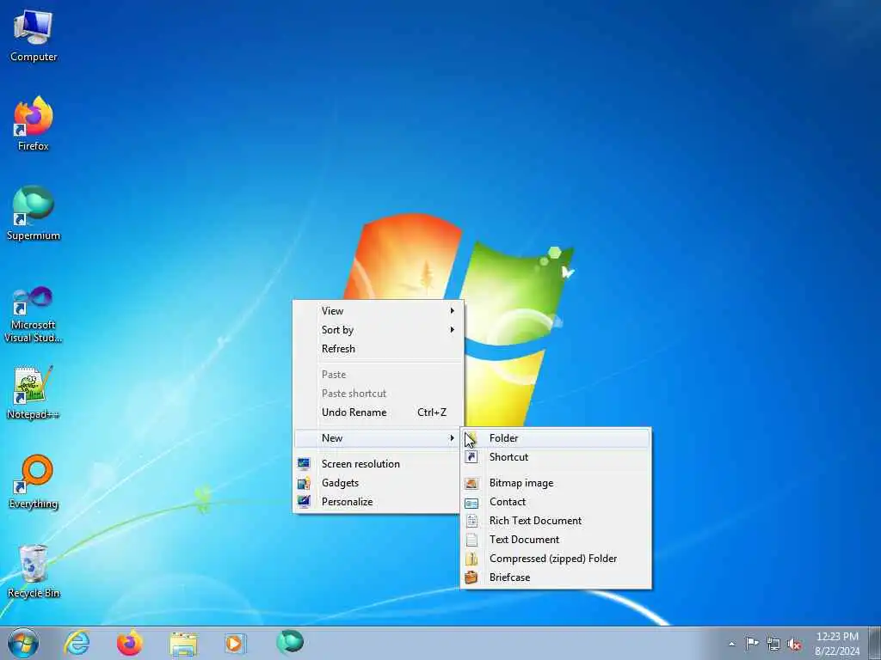Image resolution: width=881 pixels, height=660 pixels.
Task: Launch Firefox from the taskbar
Action: pyautogui.click(x=130, y=643)
